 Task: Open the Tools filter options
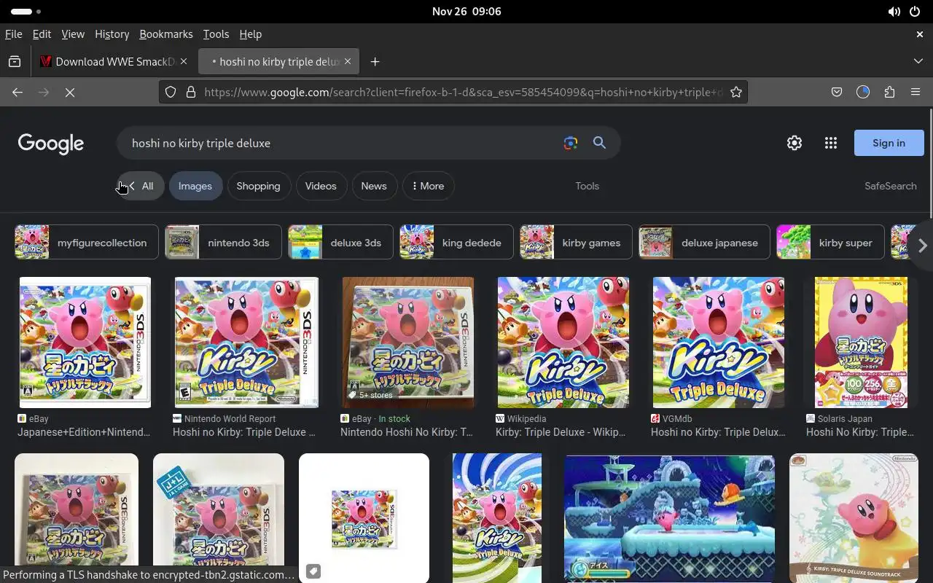pyautogui.click(x=587, y=186)
